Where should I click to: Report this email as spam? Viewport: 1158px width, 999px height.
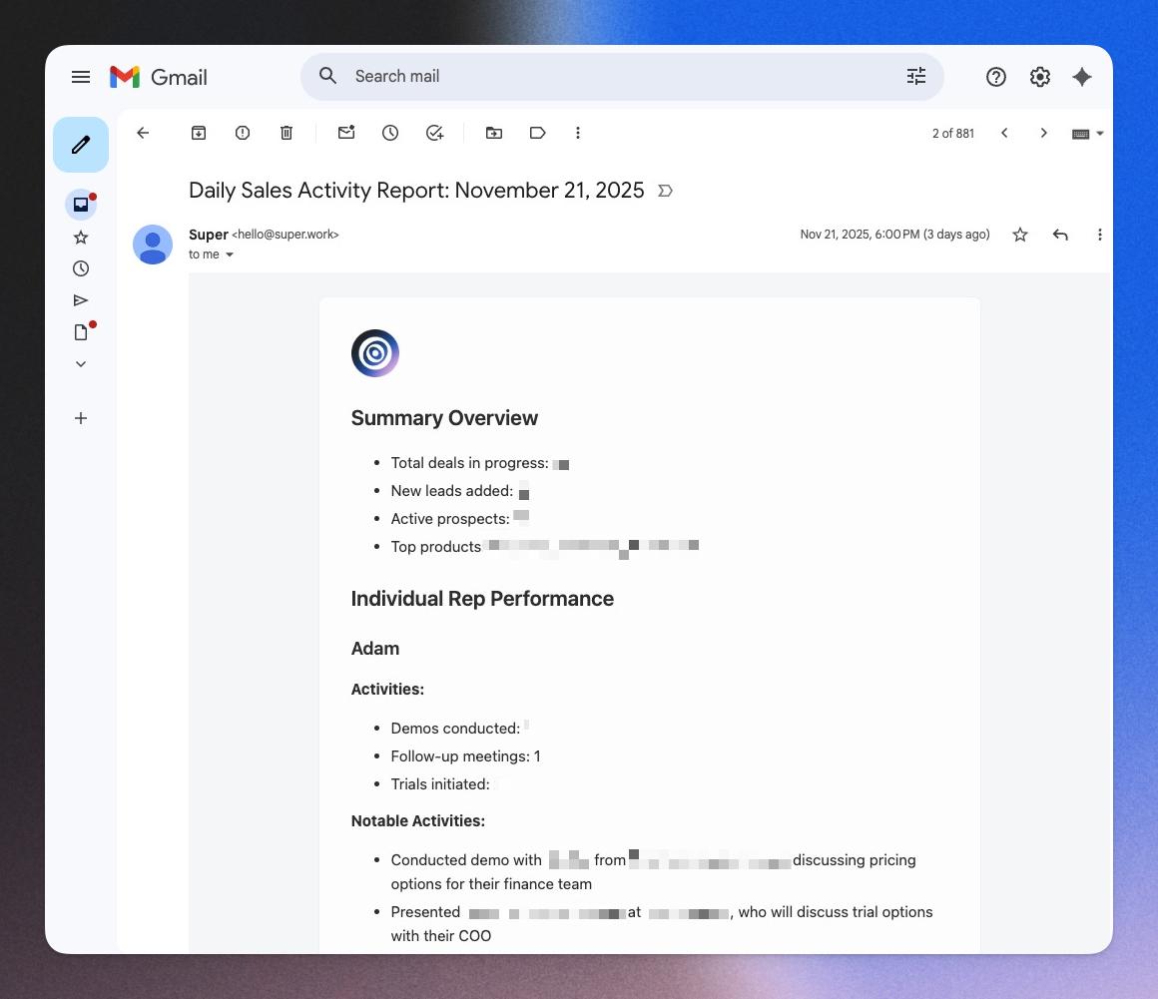coord(243,133)
